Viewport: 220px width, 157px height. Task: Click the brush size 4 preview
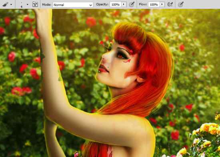[x=22, y=5]
